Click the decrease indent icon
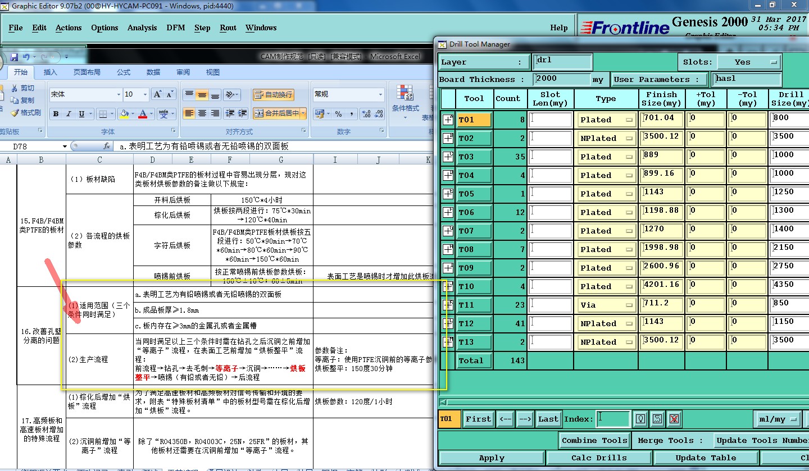 point(230,113)
